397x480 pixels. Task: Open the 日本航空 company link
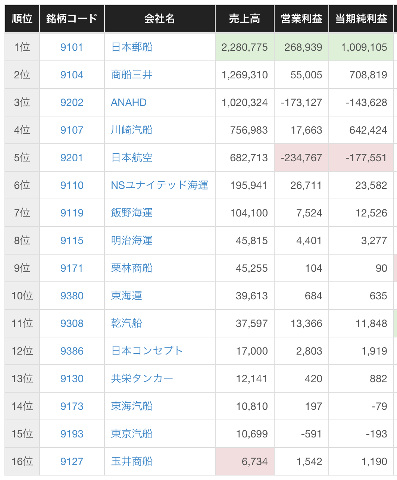click(132, 158)
